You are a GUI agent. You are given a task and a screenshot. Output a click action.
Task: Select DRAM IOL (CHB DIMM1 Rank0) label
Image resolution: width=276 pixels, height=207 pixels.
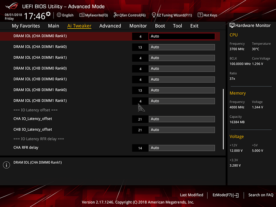click(40, 90)
